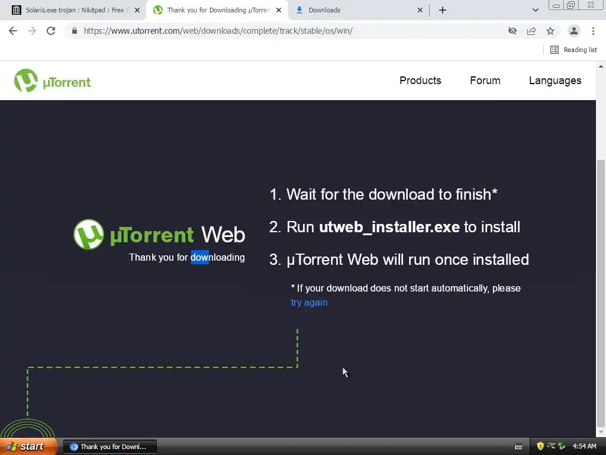Reload the current page
606x455 pixels.
pos(51,31)
